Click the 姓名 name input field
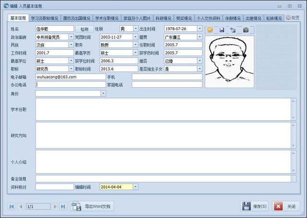Screen dimensions: 307x218 [55, 29]
